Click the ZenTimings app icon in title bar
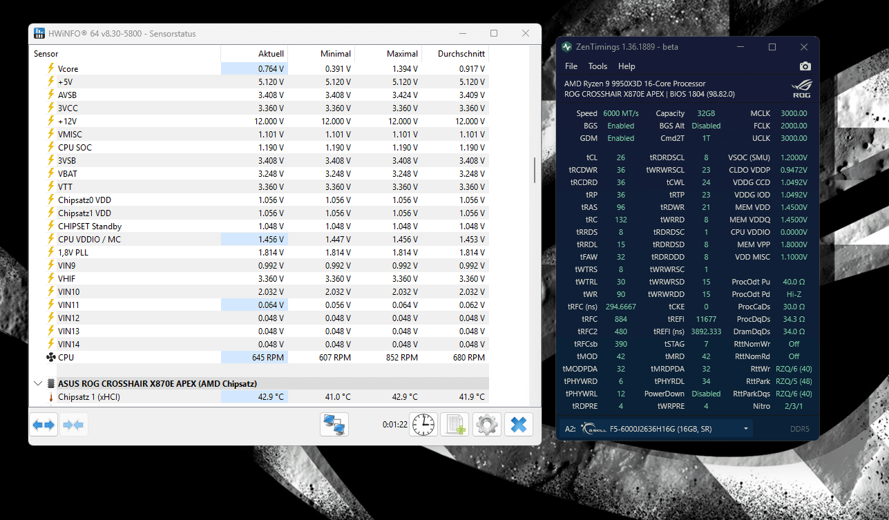 [567, 47]
